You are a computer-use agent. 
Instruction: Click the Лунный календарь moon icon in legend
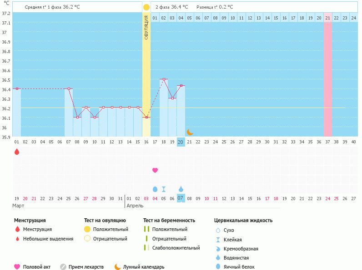118,267
